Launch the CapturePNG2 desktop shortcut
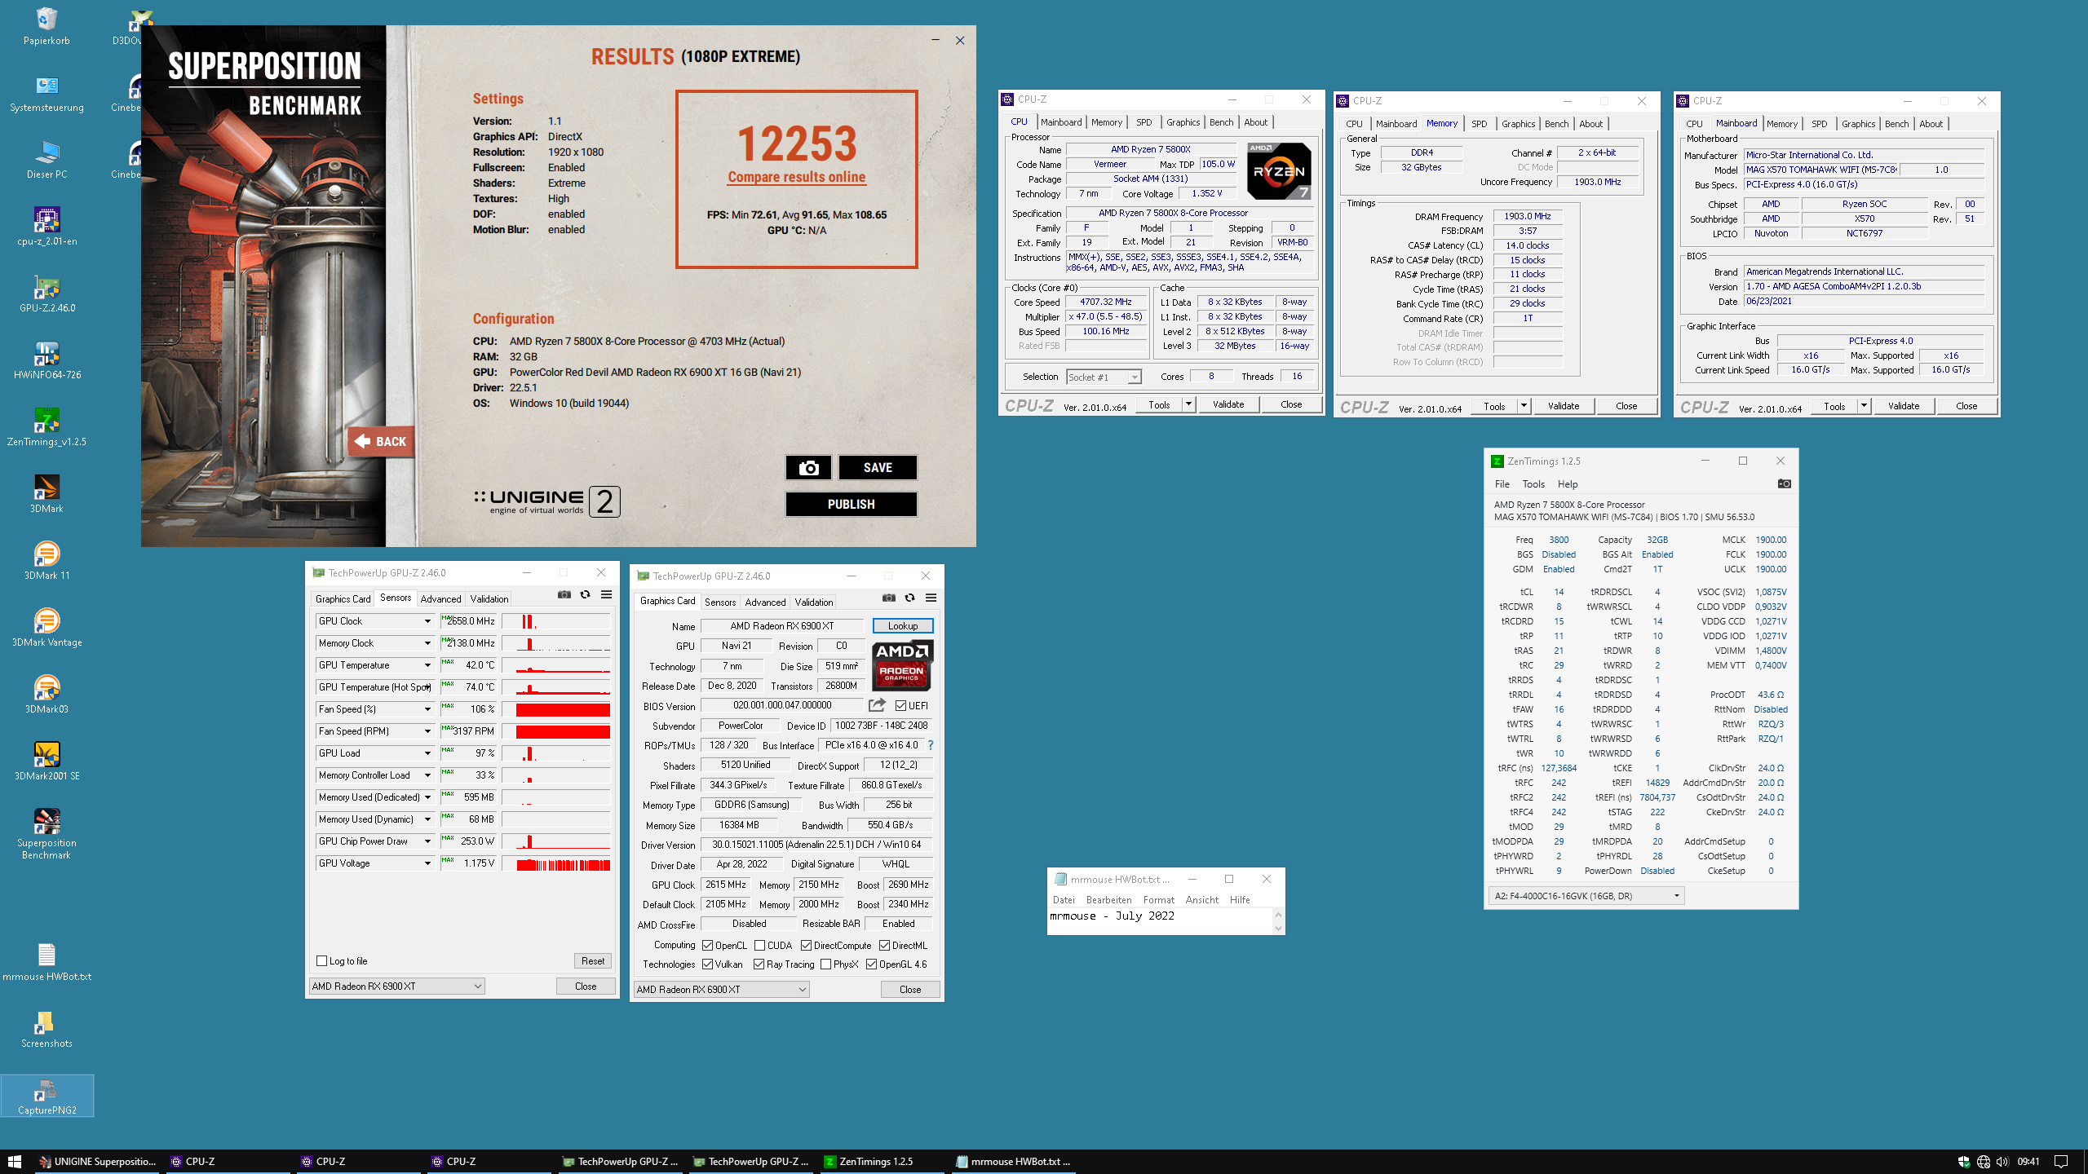 46,1096
